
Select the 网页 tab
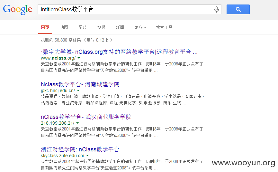[45, 28]
